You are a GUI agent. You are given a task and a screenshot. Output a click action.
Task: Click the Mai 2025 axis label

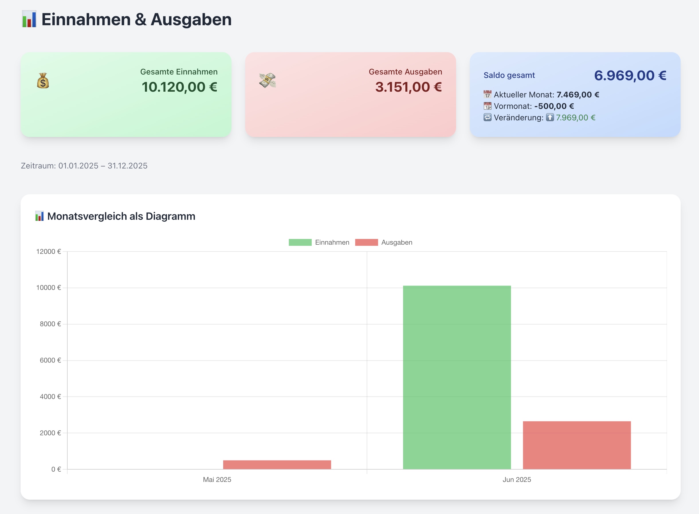click(x=217, y=479)
